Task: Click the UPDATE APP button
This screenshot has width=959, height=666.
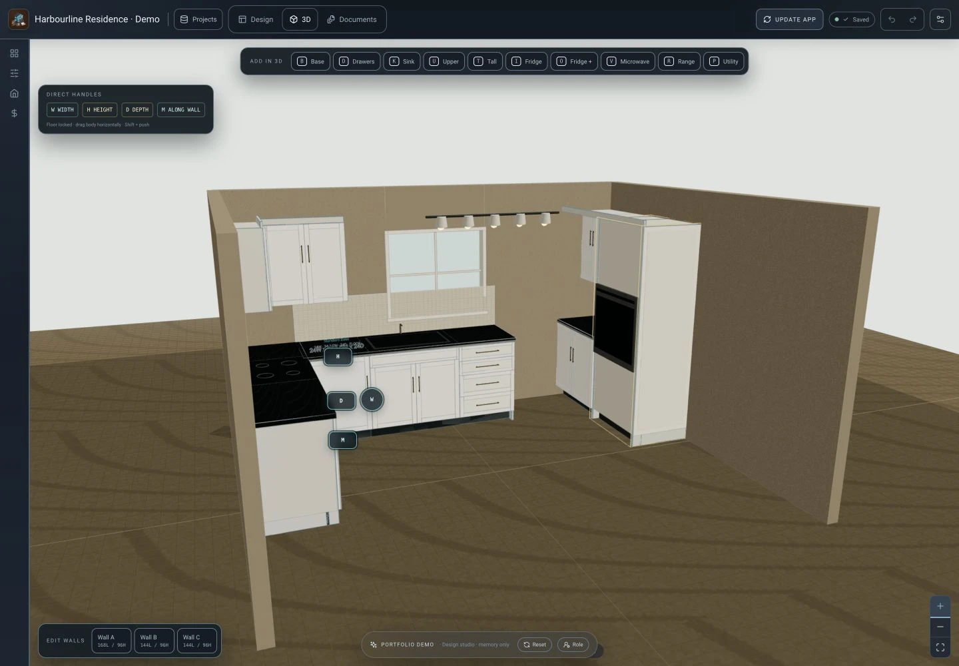Action: tap(789, 19)
